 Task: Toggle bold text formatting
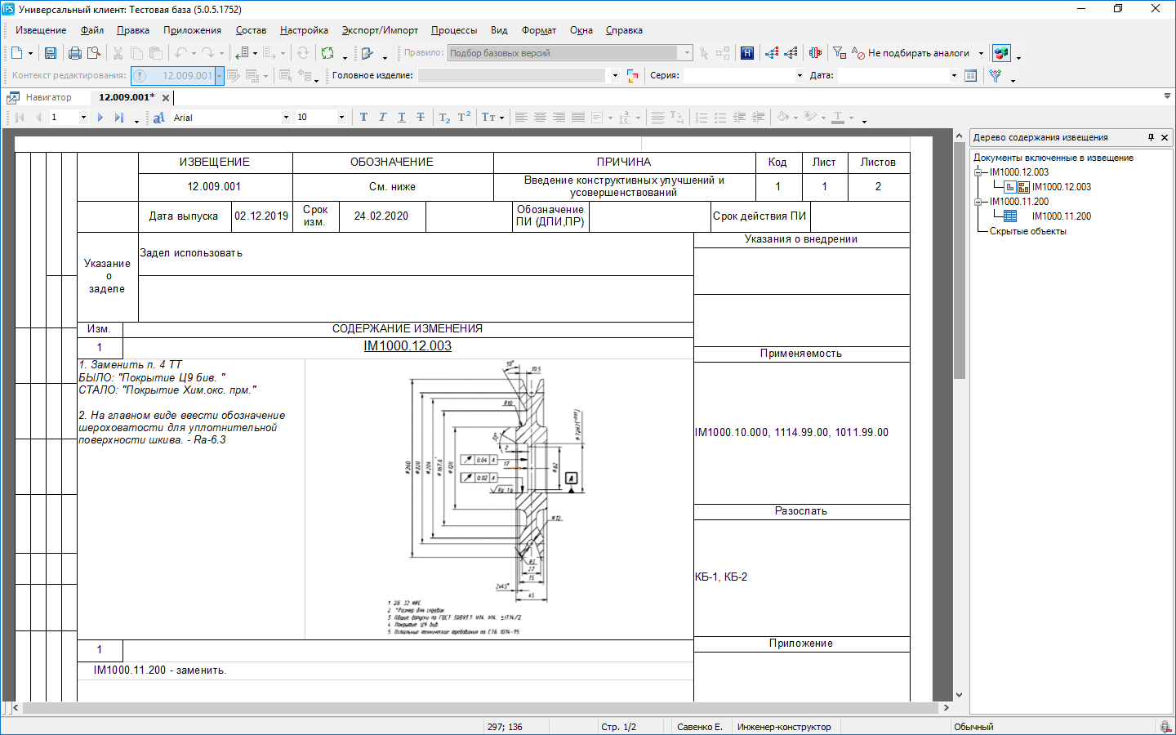(363, 118)
